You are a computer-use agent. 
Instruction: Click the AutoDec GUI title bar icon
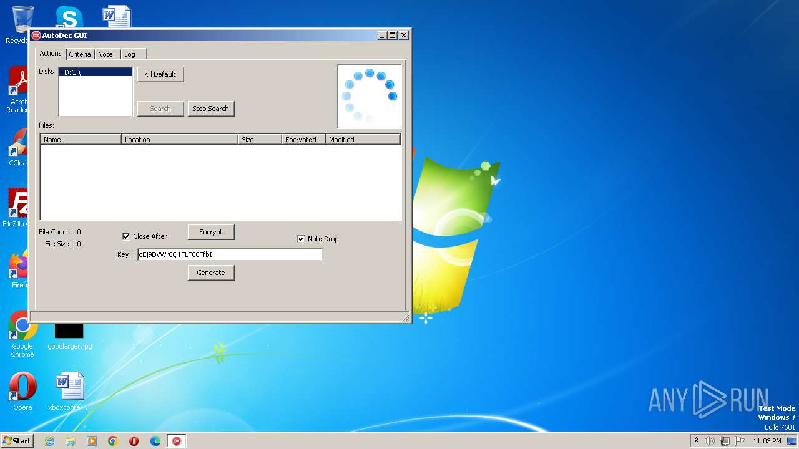36,36
